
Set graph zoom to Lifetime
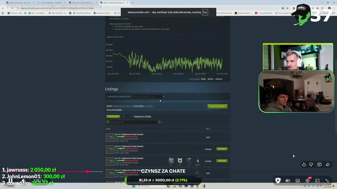(219, 79)
